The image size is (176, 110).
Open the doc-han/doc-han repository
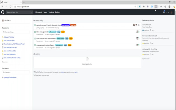point(9,40)
